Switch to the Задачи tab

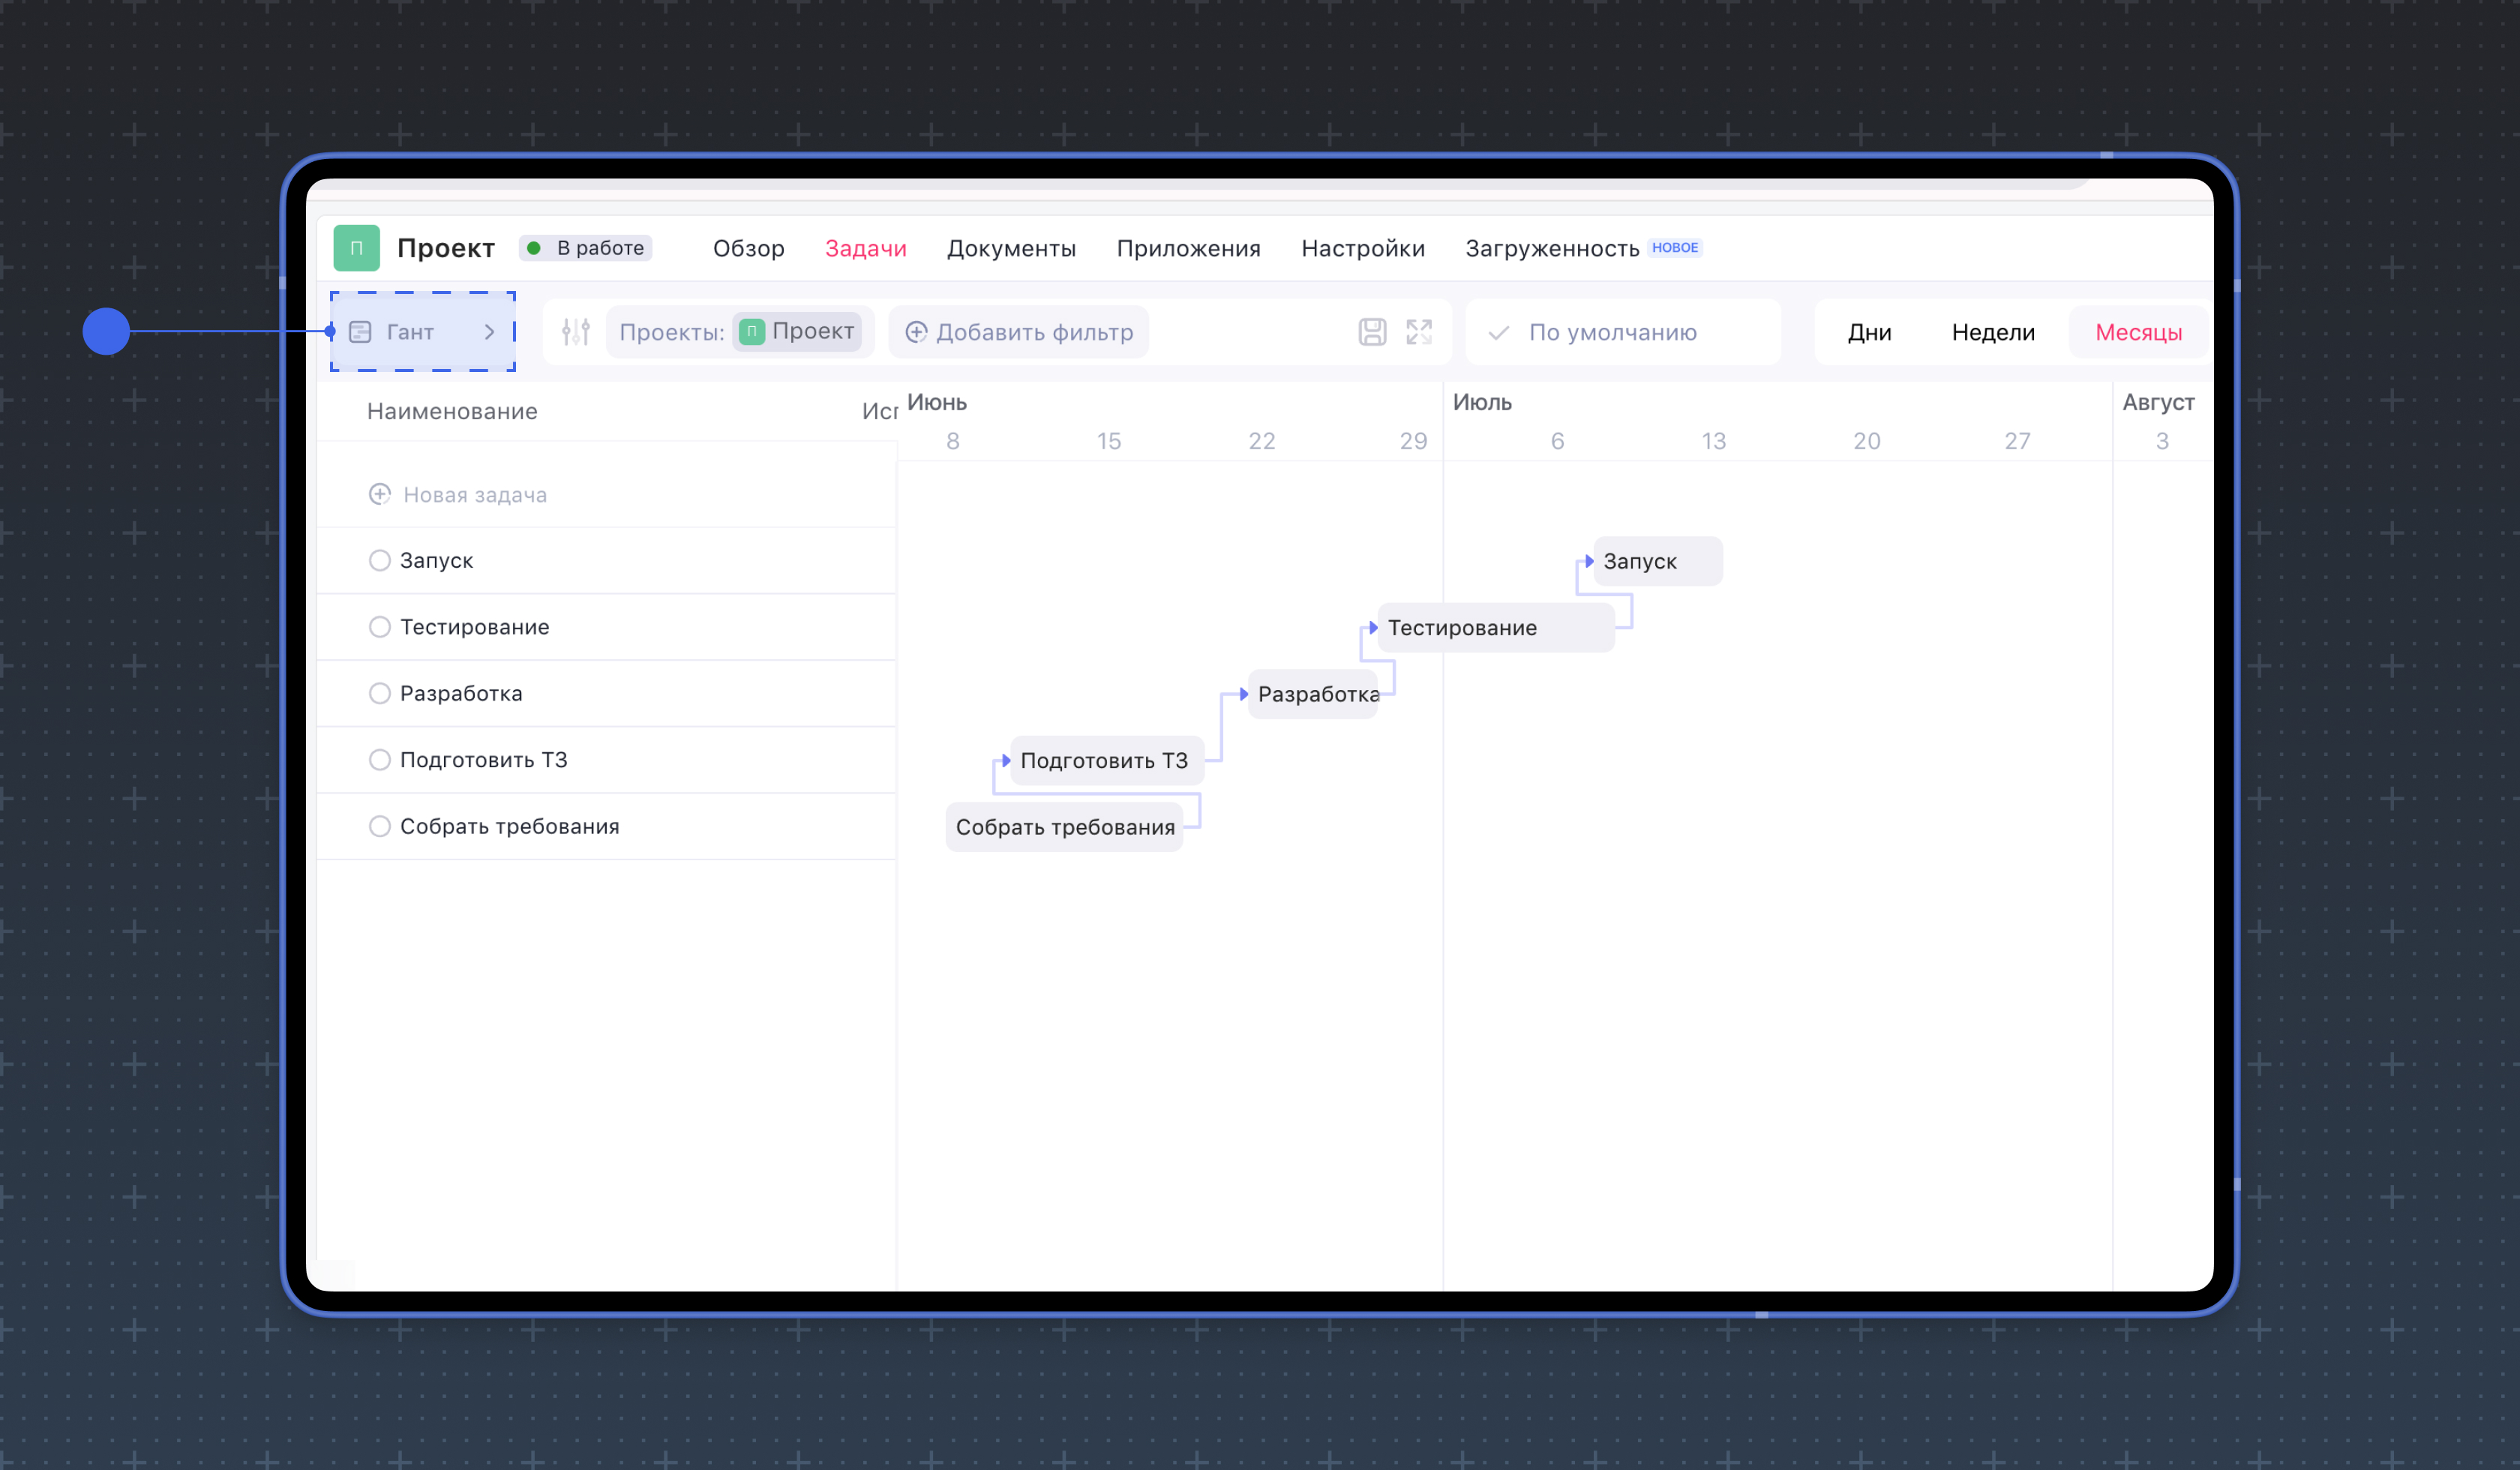click(x=866, y=248)
